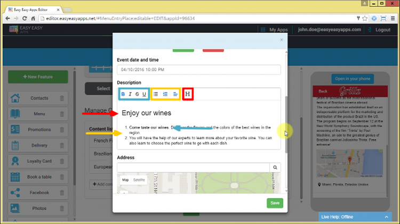
Task: Click the Loyalty Card ribbon icon
Action: point(15,161)
